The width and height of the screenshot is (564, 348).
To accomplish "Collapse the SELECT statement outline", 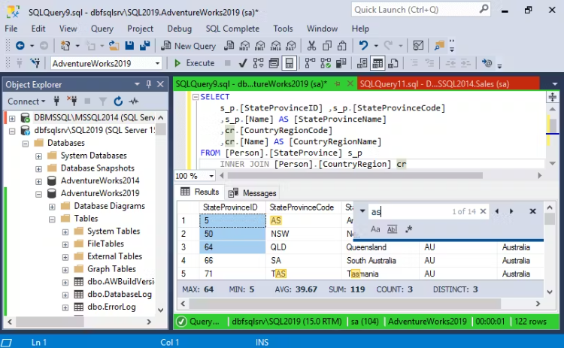I will [196, 97].
